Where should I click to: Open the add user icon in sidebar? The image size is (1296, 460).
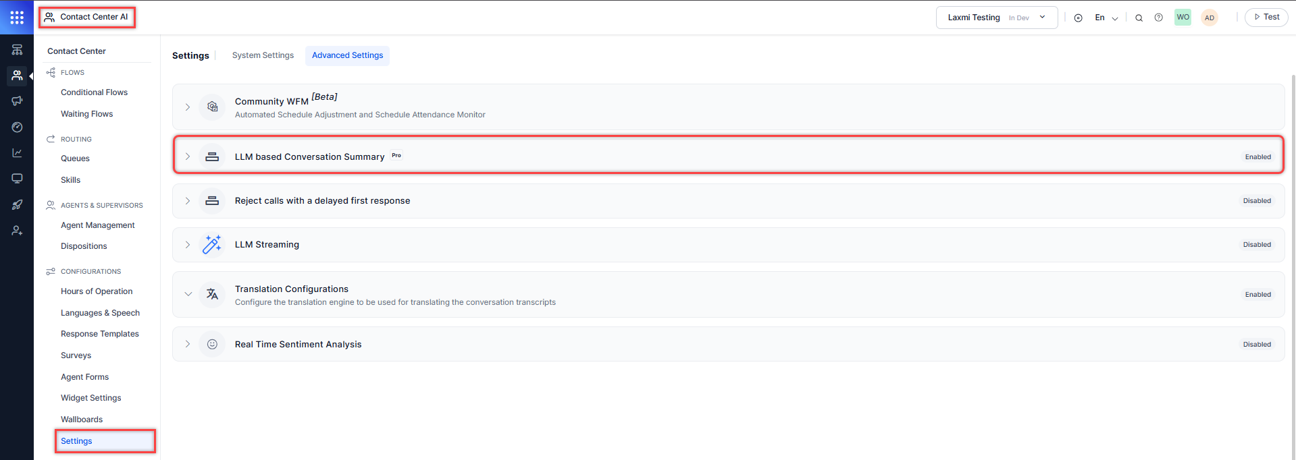17,231
